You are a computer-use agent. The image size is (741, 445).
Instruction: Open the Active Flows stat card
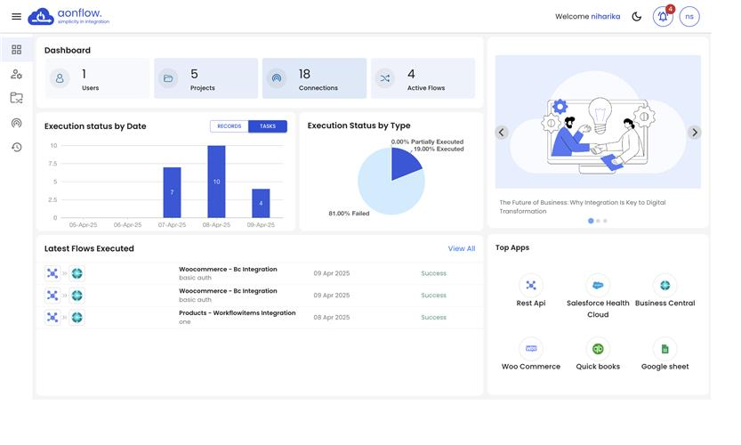pyautogui.click(x=423, y=78)
